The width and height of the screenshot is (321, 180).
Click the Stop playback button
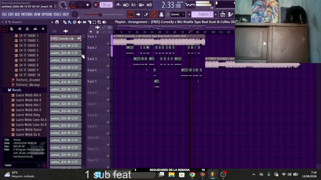(x=88, y=5)
